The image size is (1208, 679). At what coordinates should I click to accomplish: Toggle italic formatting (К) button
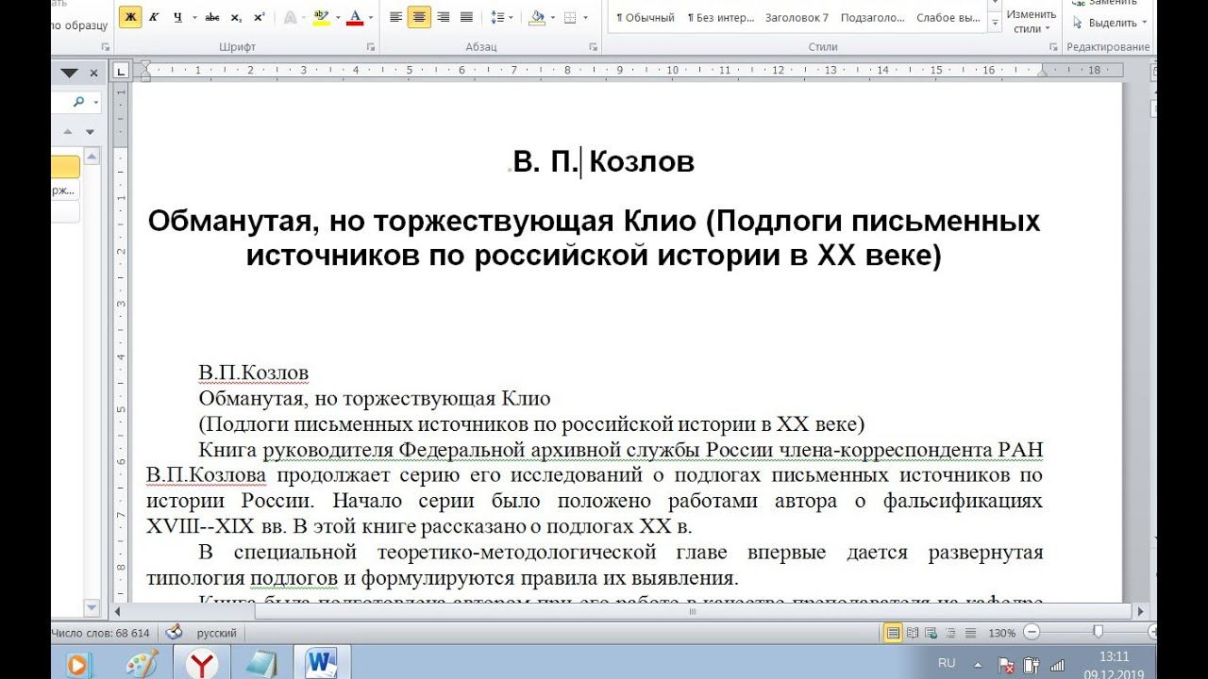pyautogui.click(x=153, y=17)
